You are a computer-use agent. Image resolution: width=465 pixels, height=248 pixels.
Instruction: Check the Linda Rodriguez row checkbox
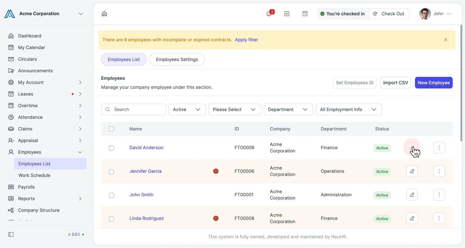pos(111,219)
